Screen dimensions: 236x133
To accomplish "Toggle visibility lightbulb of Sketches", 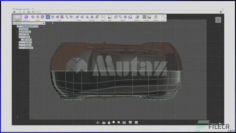I will (x=20, y=45).
